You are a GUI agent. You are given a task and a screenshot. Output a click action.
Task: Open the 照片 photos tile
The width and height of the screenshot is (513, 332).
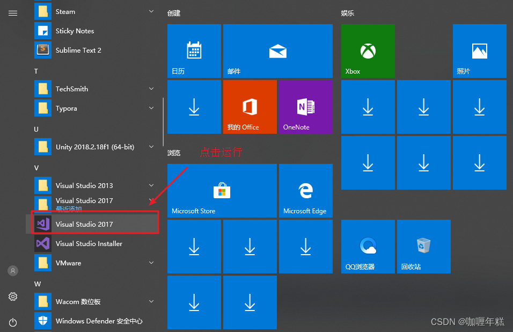(x=480, y=50)
